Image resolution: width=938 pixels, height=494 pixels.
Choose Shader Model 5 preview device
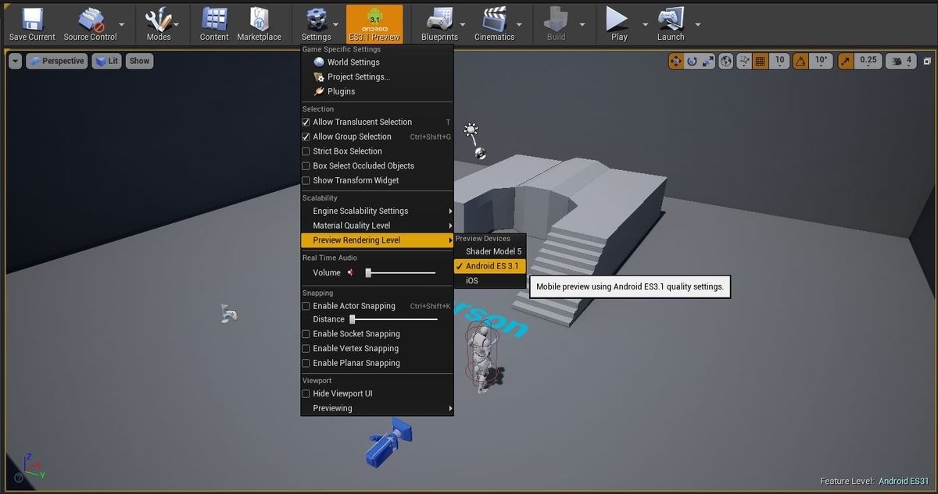click(x=490, y=251)
